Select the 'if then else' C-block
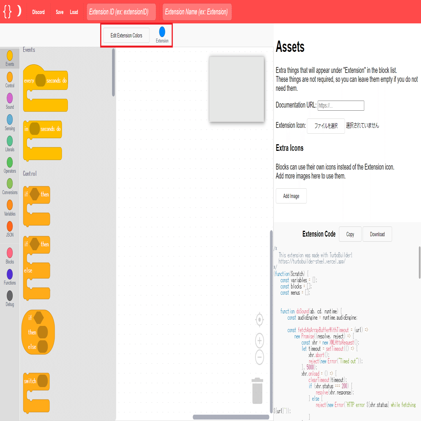 click(x=37, y=268)
